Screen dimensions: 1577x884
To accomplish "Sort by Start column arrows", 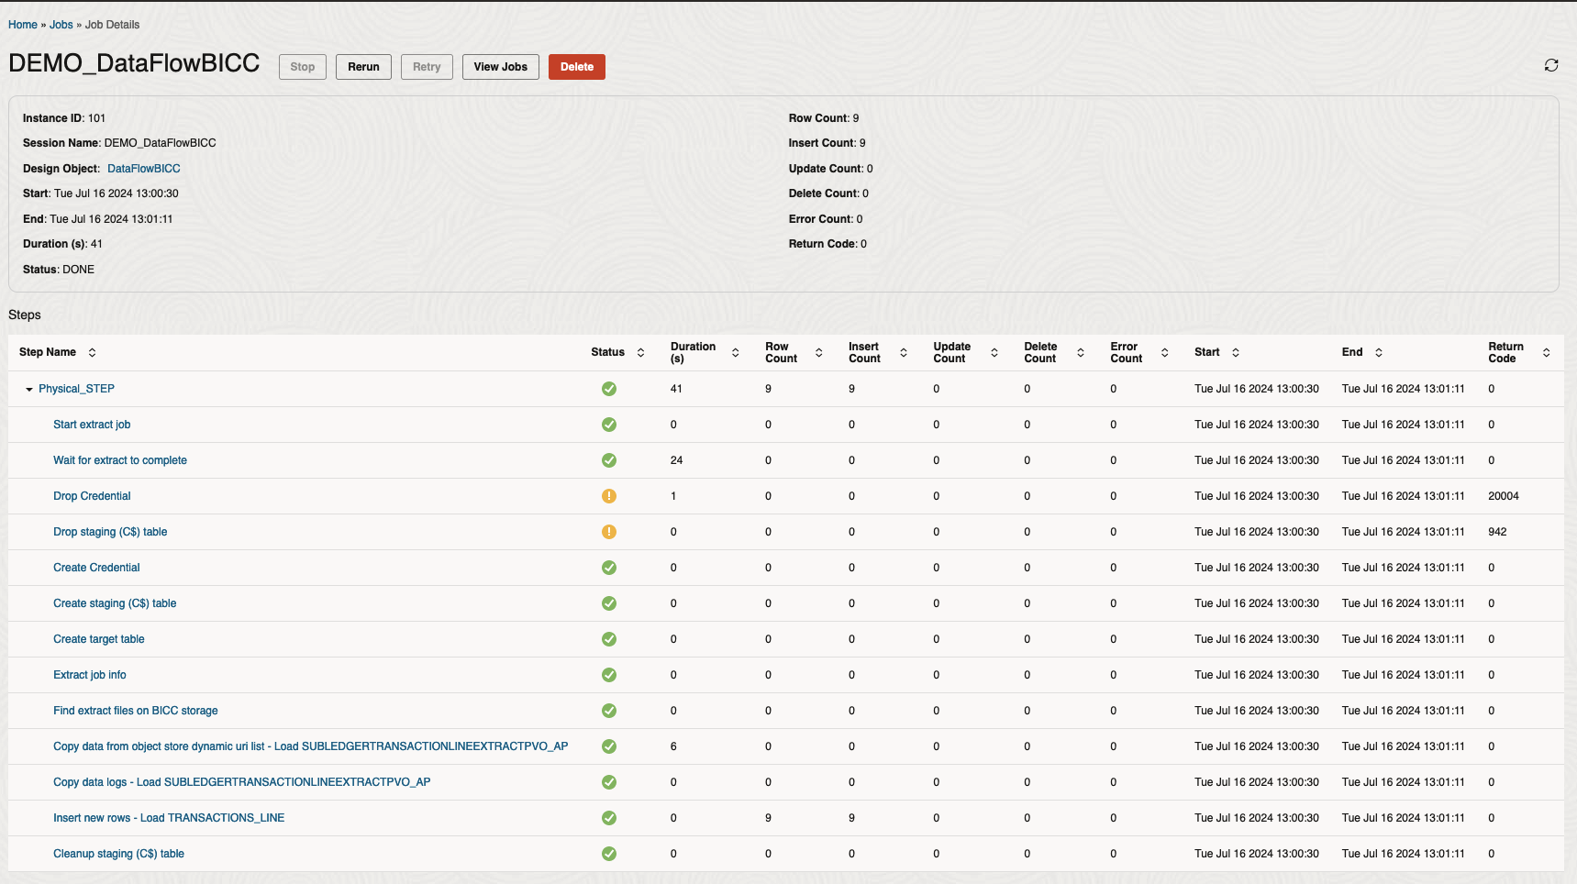I will point(1235,352).
